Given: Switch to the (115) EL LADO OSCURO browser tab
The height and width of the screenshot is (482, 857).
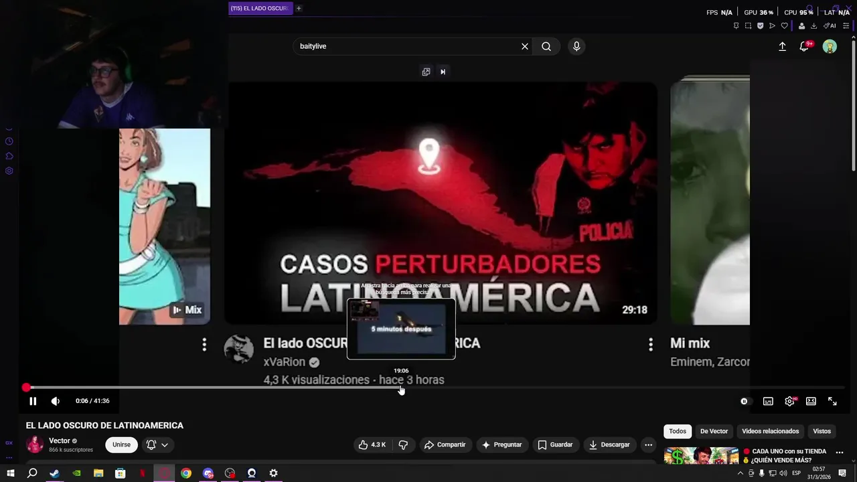Looking at the screenshot, I should (x=260, y=8).
